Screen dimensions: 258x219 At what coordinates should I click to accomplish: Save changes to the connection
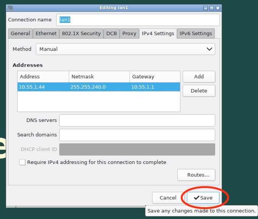point(203,198)
